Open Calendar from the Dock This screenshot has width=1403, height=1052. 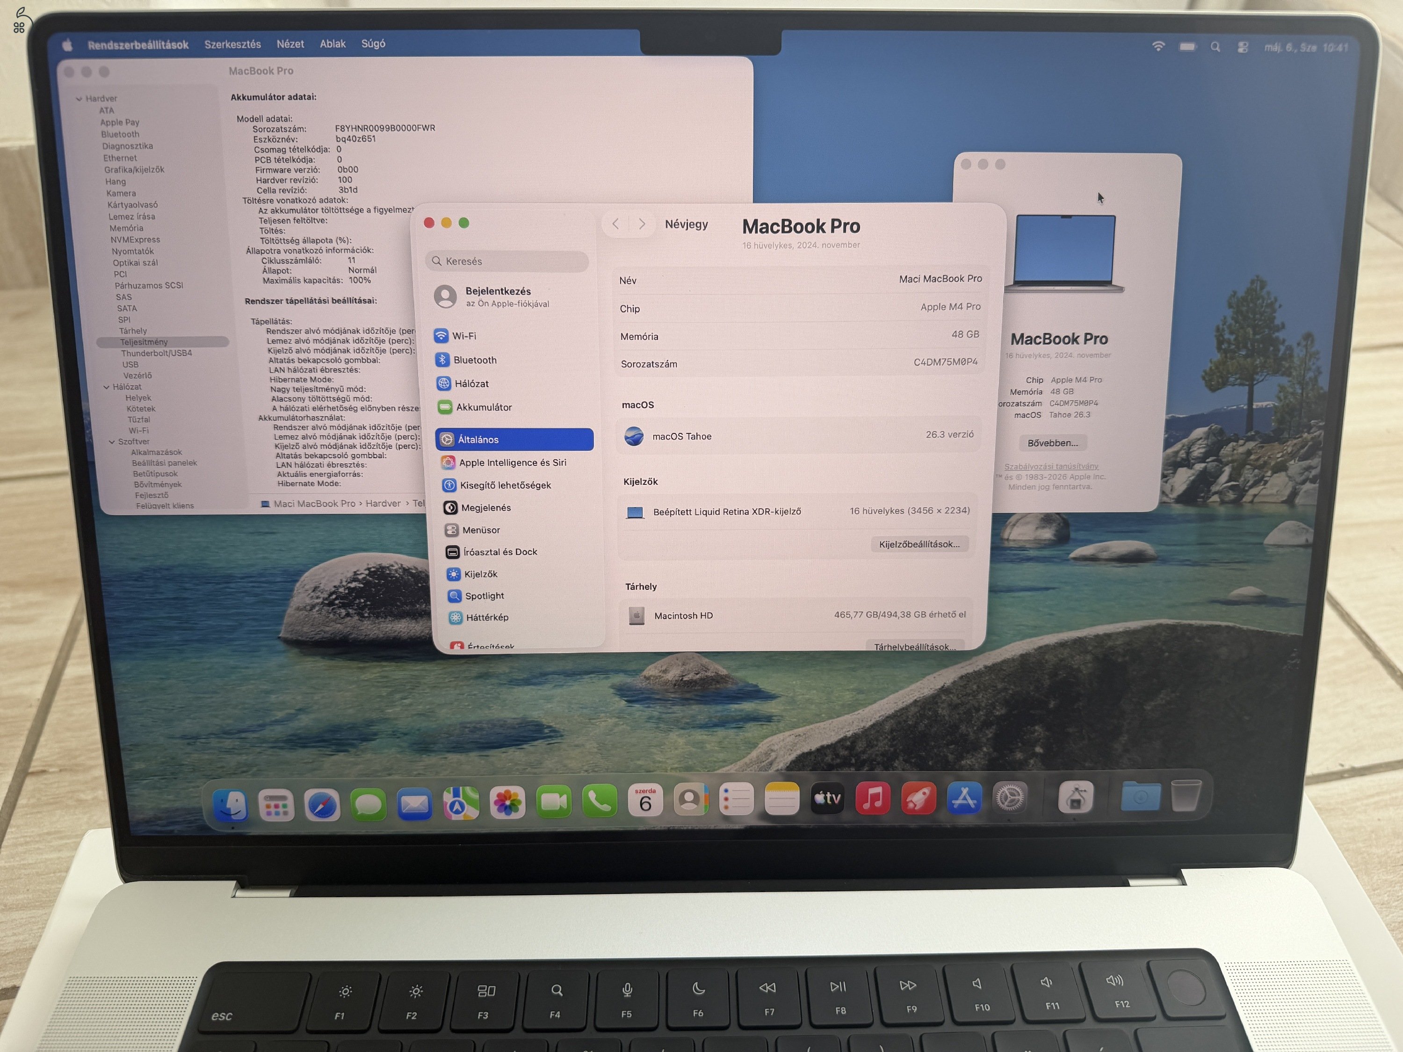pyautogui.click(x=645, y=800)
